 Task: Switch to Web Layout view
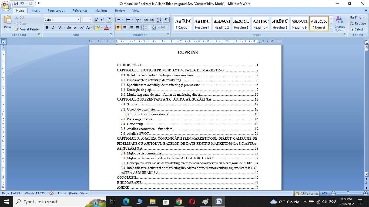click(307, 193)
